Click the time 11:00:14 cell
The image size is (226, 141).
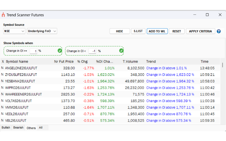[207, 107]
